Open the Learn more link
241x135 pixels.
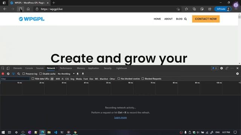coord(120,117)
